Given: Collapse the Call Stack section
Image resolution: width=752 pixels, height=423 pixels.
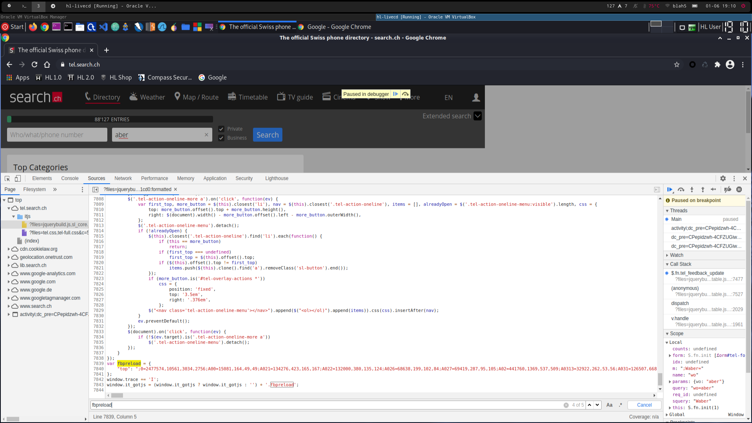Looking at the screenshot, I should pyautogui.click(x=680, y=264).
